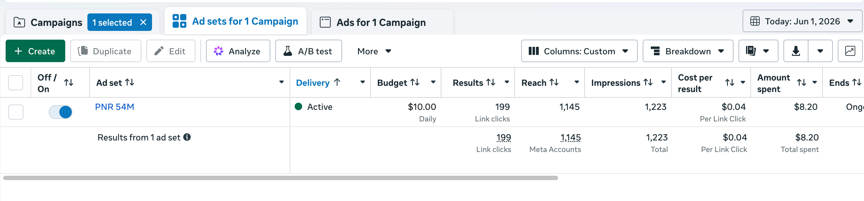Screen dimensions: 864x201
Task: Click the green Create button
Action: 36,51
